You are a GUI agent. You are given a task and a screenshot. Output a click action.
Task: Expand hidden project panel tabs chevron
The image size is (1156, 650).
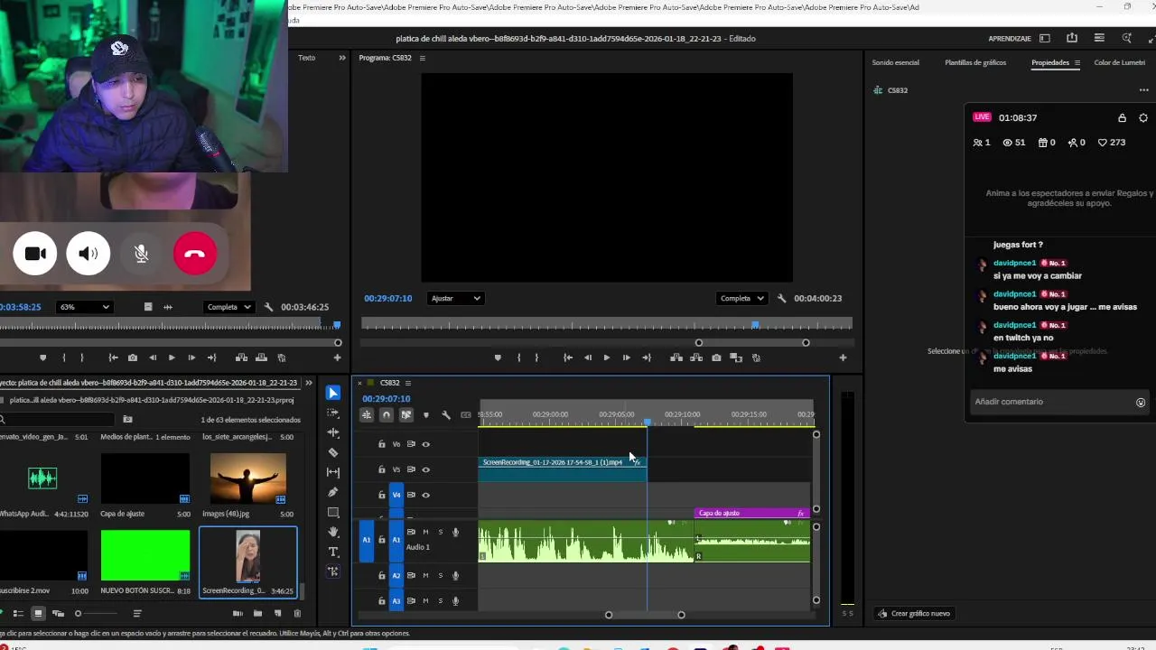309,383
